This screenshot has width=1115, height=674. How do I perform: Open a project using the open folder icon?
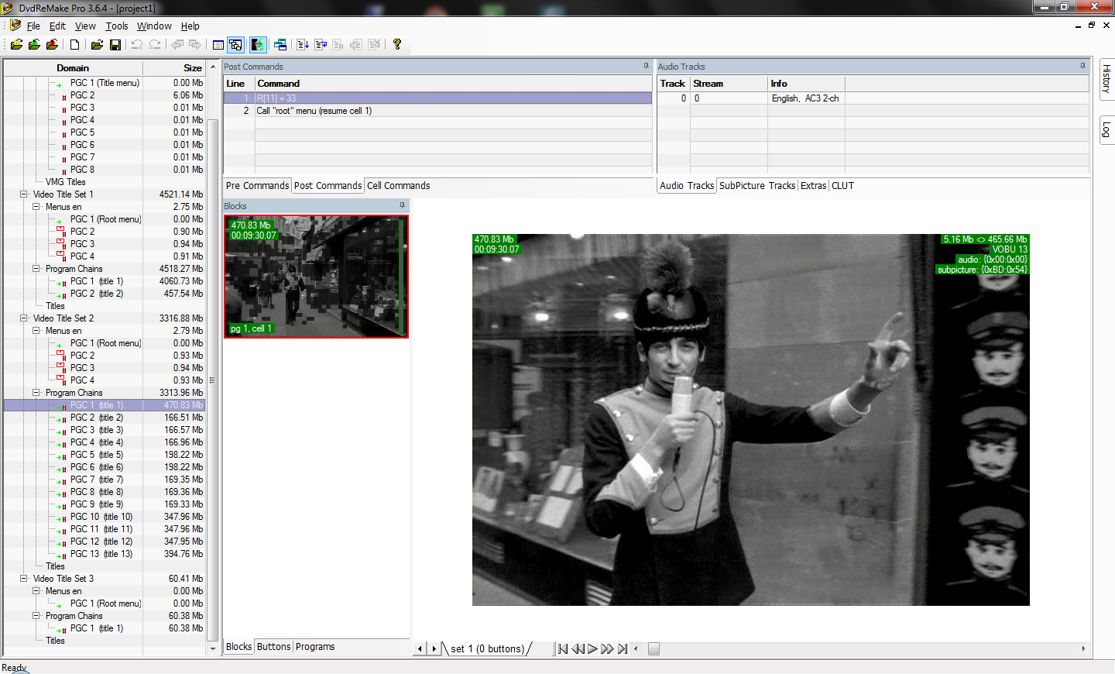tap(97, 45)
